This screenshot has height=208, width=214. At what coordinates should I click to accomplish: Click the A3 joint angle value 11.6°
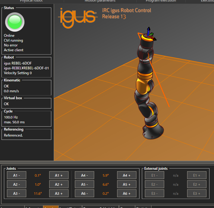[38, 193]
